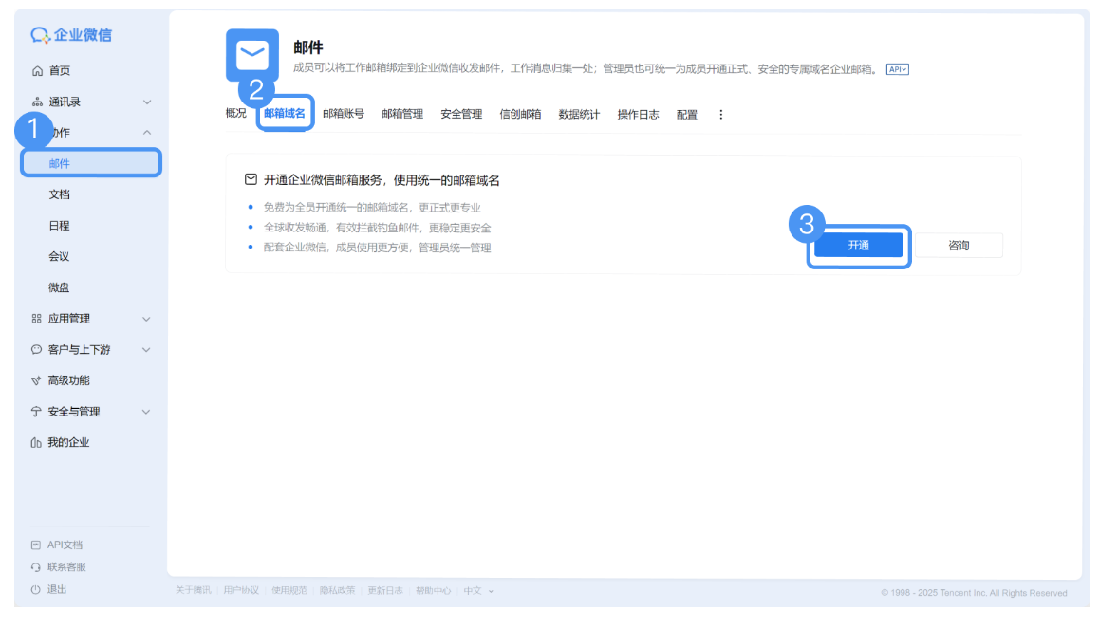The image size is (1099, 628).
Task: Open 应用管理 section in sidebar
Action: point(63,318)
